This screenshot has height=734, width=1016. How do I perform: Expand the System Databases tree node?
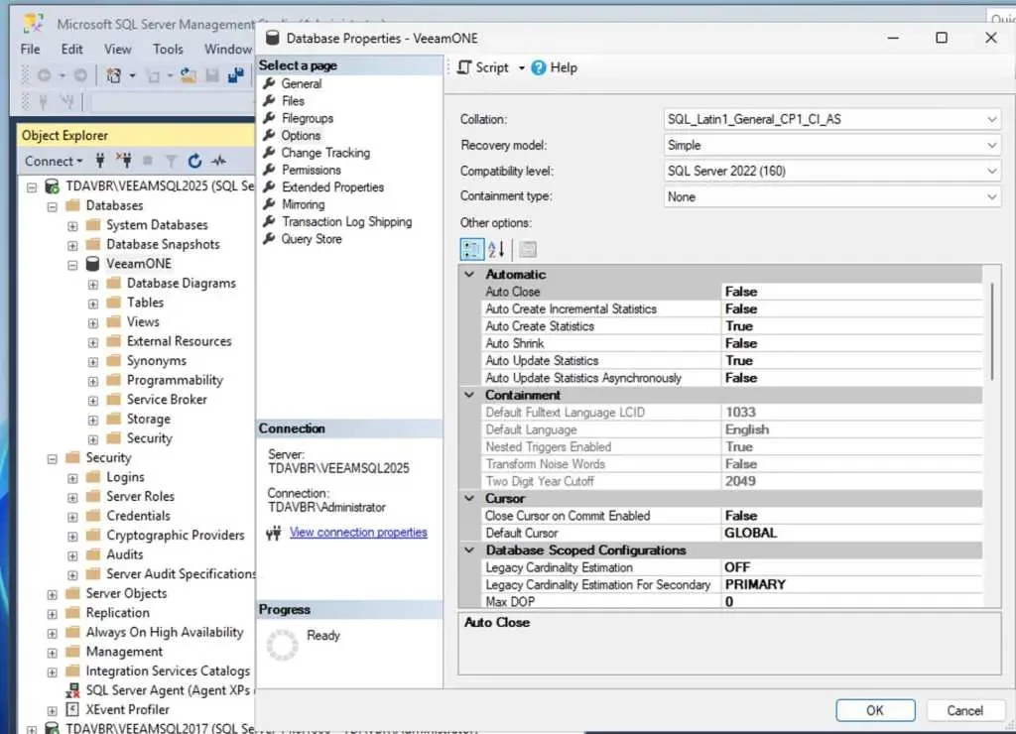click(72, 226)
